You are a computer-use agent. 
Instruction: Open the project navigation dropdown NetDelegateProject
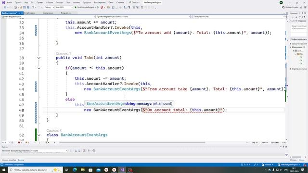[48, 17]
